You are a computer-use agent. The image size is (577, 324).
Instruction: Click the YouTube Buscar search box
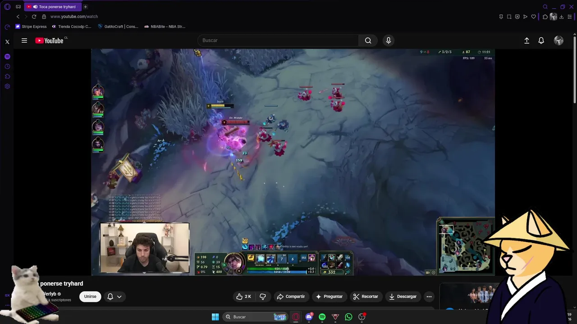[278, 40]
